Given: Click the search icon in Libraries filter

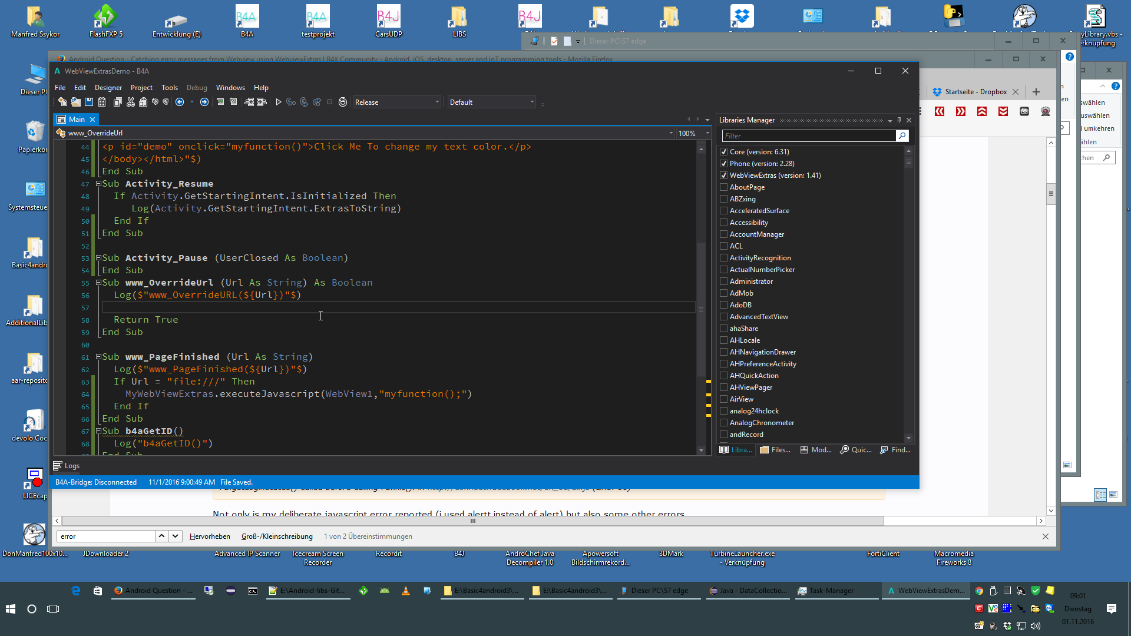Looking at the screenshot, I should click(x=902, y=136).
